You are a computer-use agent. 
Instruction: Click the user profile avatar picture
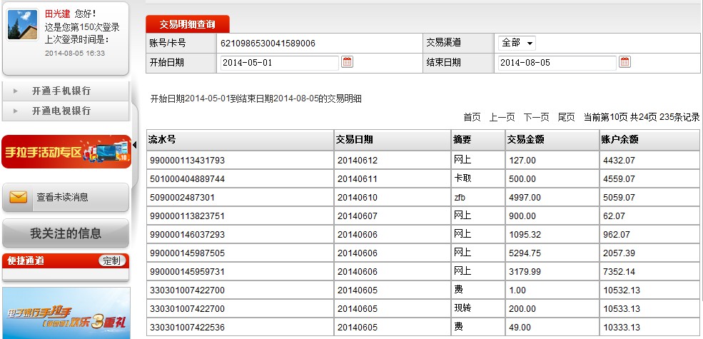point(22,25)
